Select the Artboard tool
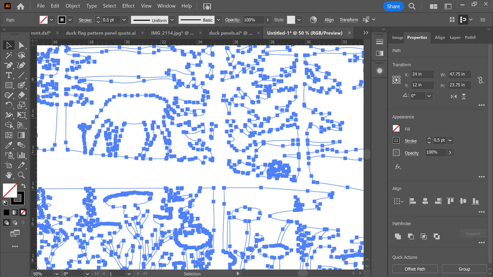 (9, 165)
